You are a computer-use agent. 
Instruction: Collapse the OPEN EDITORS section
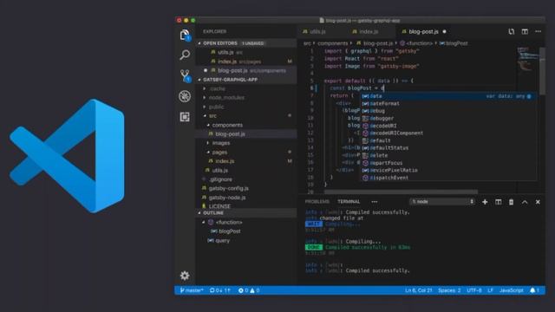[246, 43]
